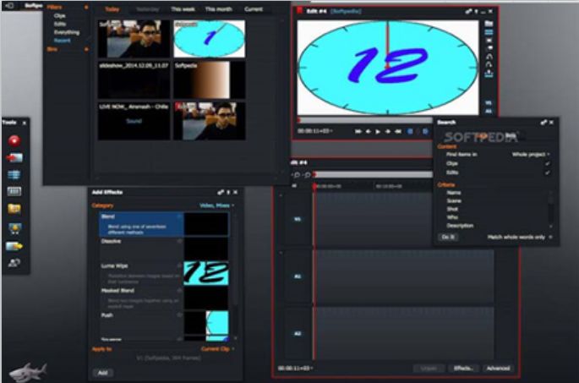Switch to the Today tab

[112, 9]
